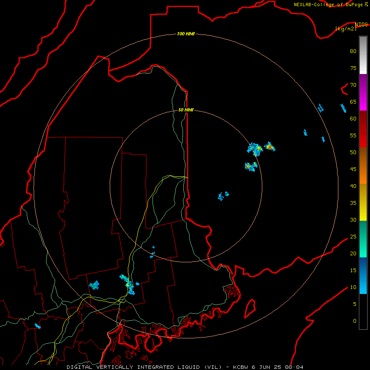Click the small blue echo in the southwest corner
This screenshot has height=370, width=370.
[x=37, y=326]
